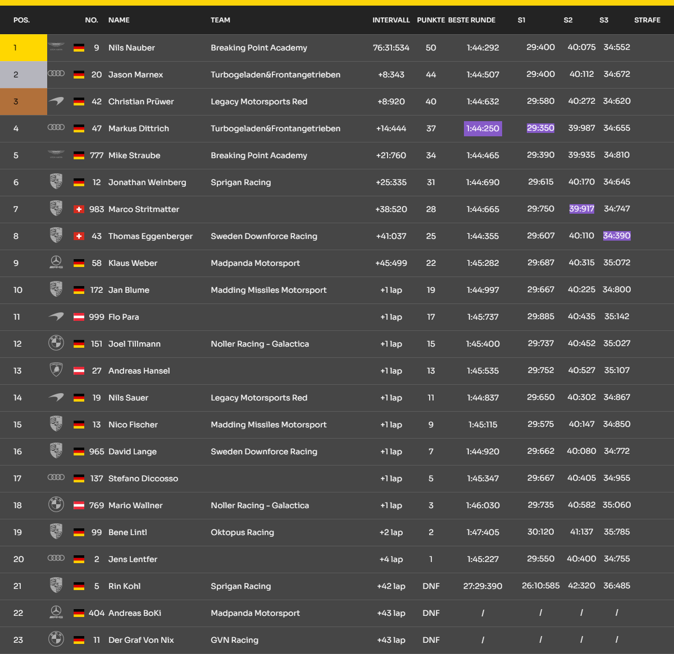The width and height of the screenshot is (674, 654).
Task: Click the Porsche crest in Jonathan Weinberg's row
Action: point(56,182)
